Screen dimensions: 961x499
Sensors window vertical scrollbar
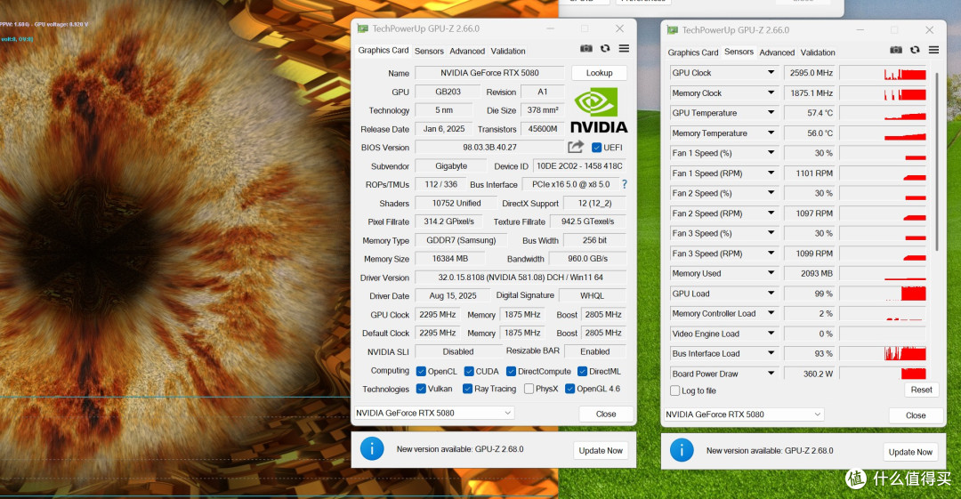point(936,161)
